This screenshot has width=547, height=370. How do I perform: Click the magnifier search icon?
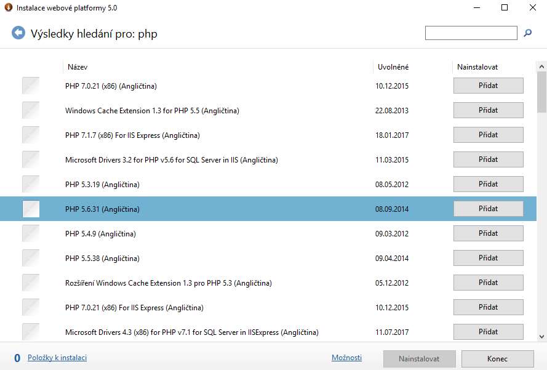[x=527, y=33]
